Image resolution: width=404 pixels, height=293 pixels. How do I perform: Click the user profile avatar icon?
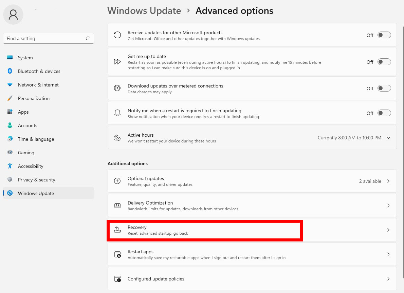pyautogui.click(x=13, y=15)
